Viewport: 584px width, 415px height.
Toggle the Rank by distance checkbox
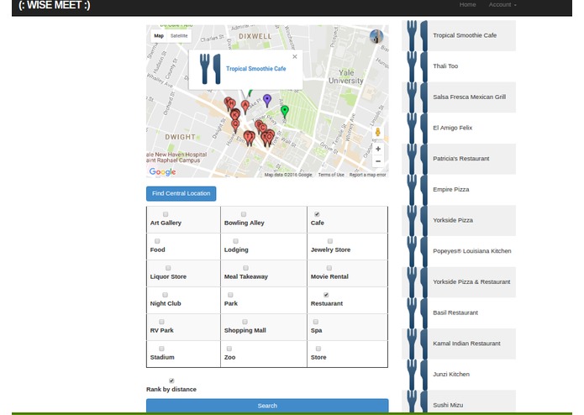click(x=171, y=381)
